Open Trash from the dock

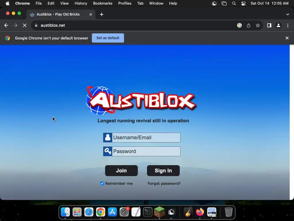click(228, 212)
